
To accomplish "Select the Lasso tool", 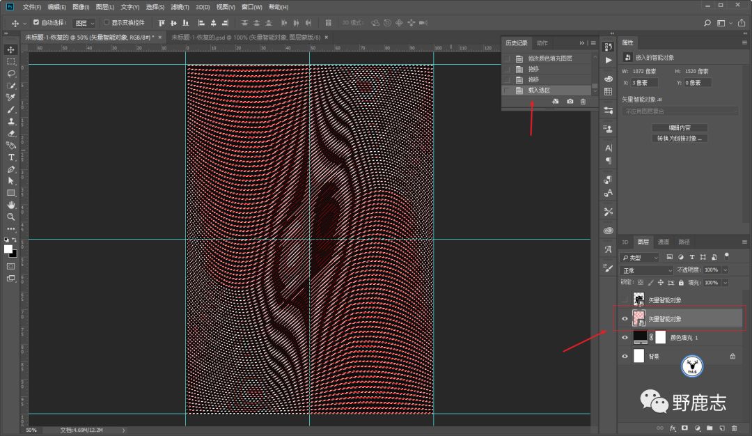I will click(11, 73).
